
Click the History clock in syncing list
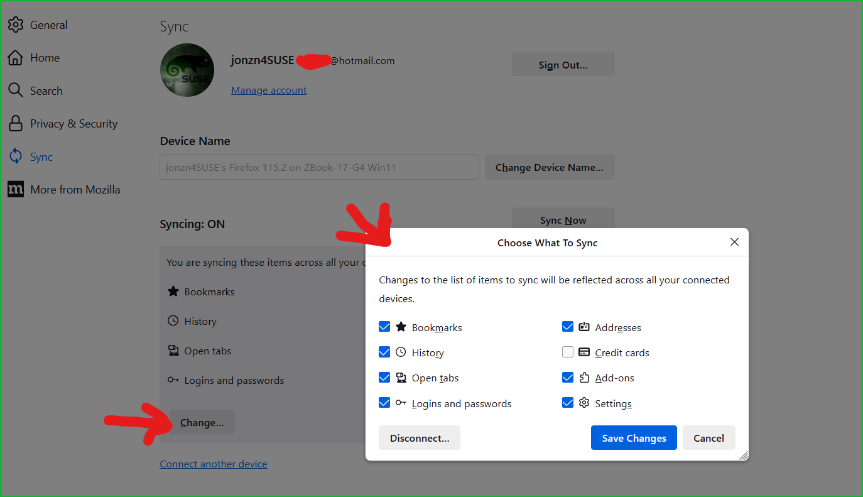pyautogui.click(x=173, y=320)
